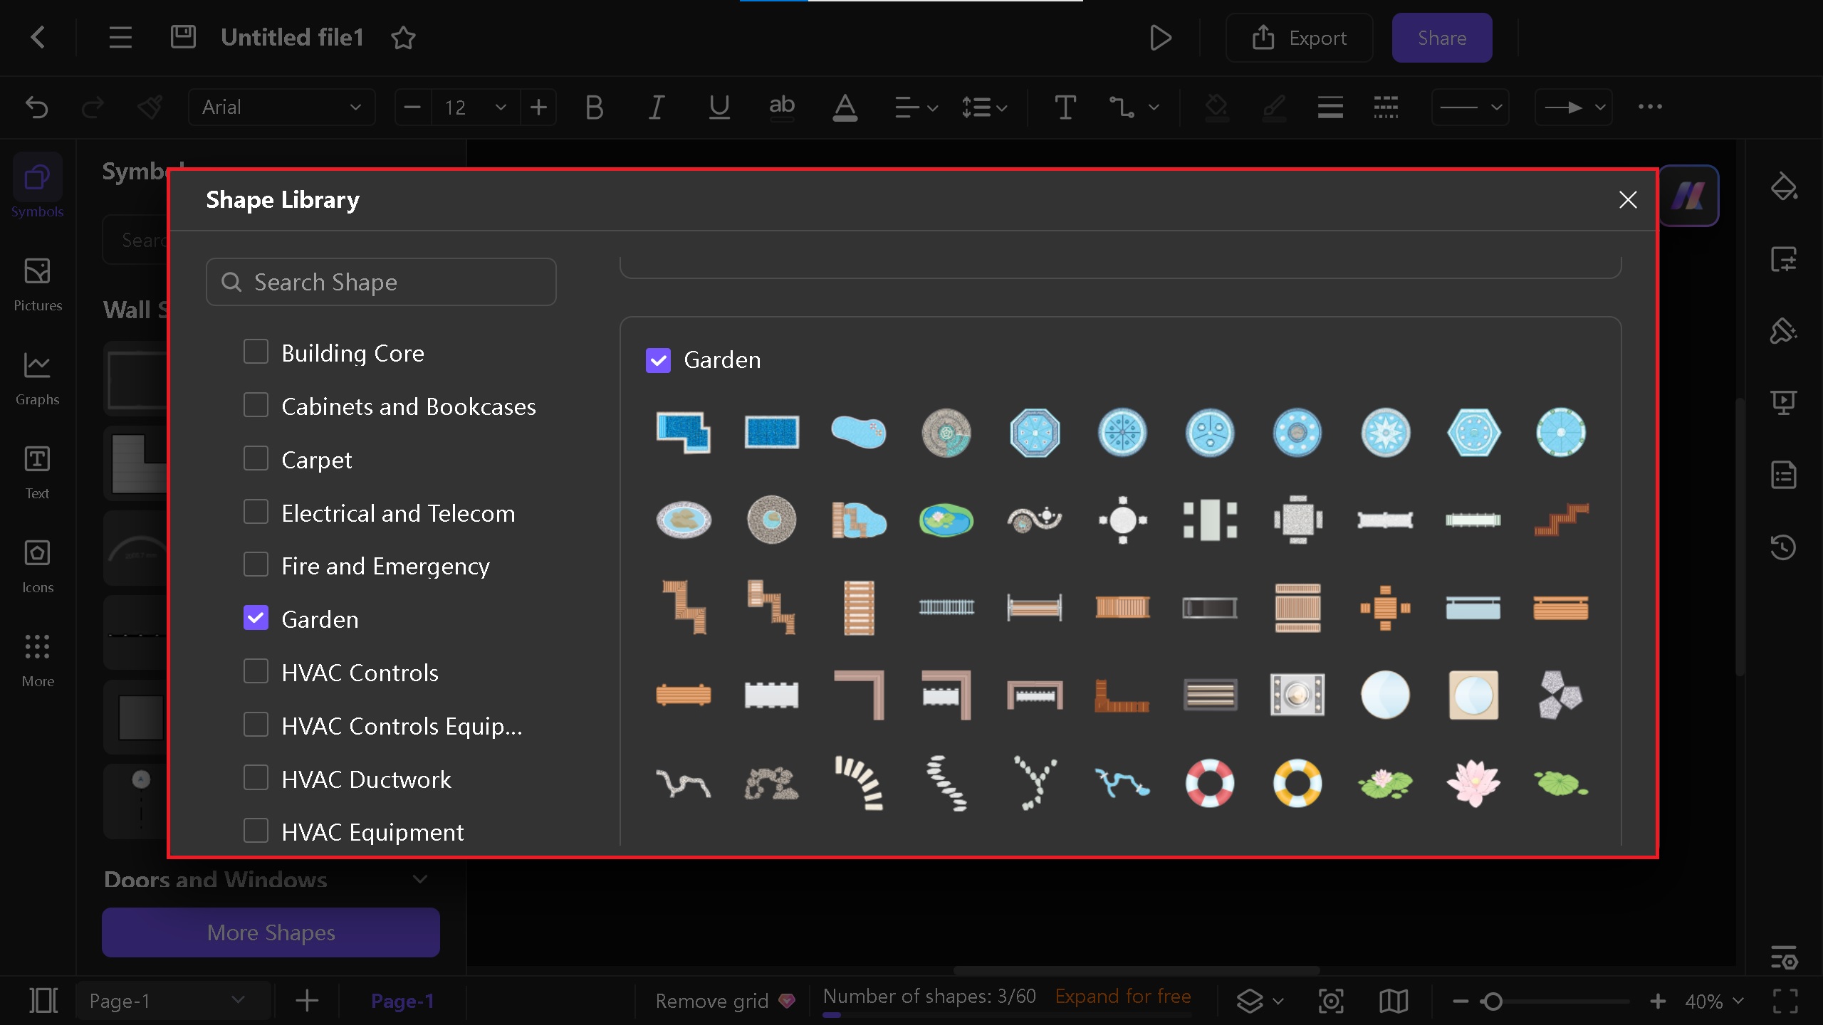Image resolution: width=1823 pixels, height=1025 pixels.
Task: Click the Remove grid link
Action: coord(712,1001)
